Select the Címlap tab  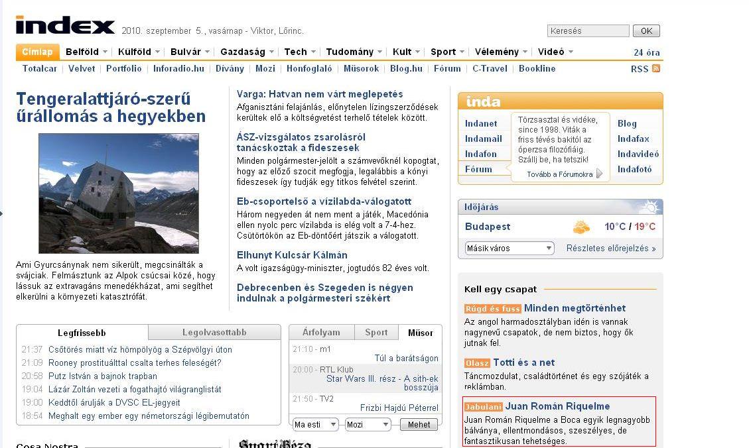pos(37,52)
